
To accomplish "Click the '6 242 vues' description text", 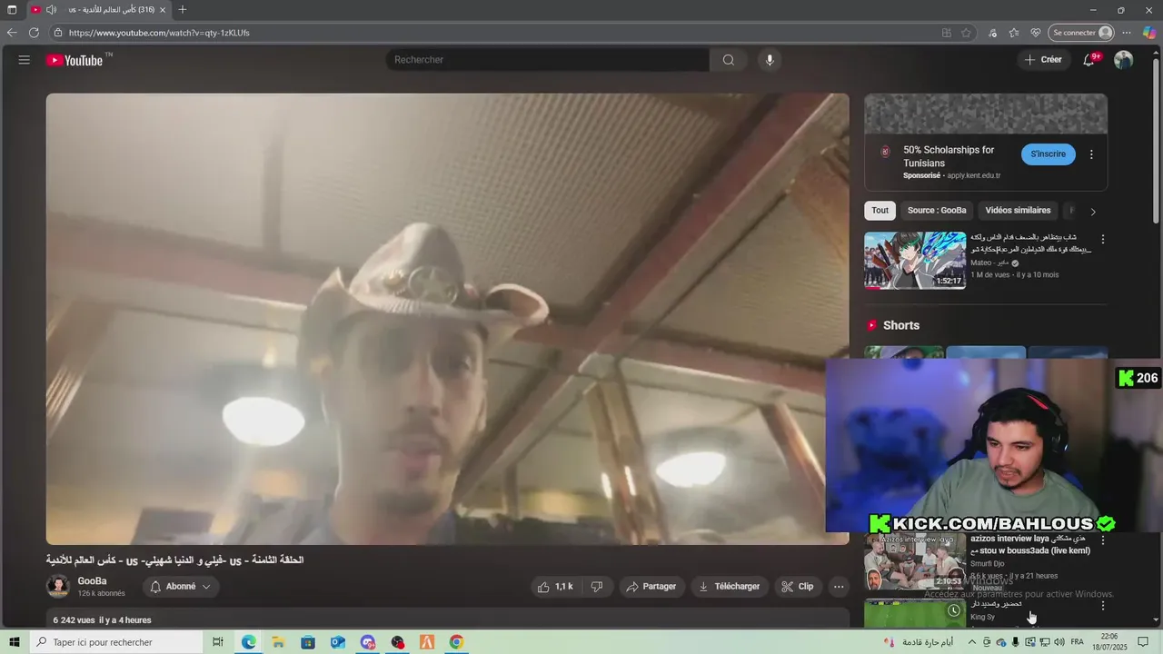I will pyautogui.click(x=75, y=620).
